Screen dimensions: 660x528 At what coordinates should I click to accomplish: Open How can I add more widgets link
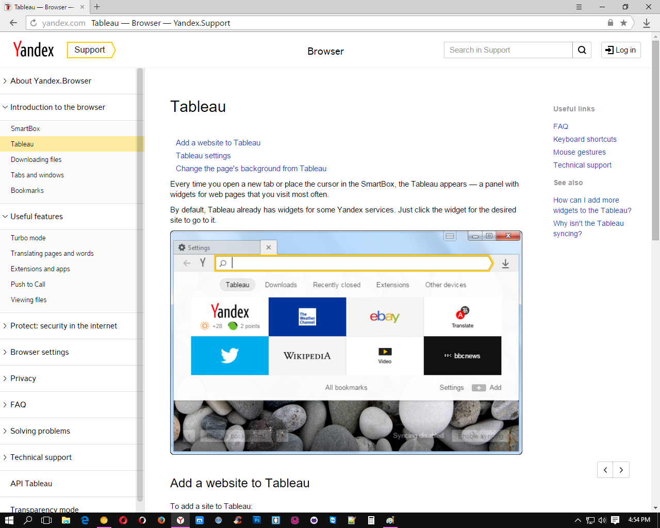[x=592, y=205]
